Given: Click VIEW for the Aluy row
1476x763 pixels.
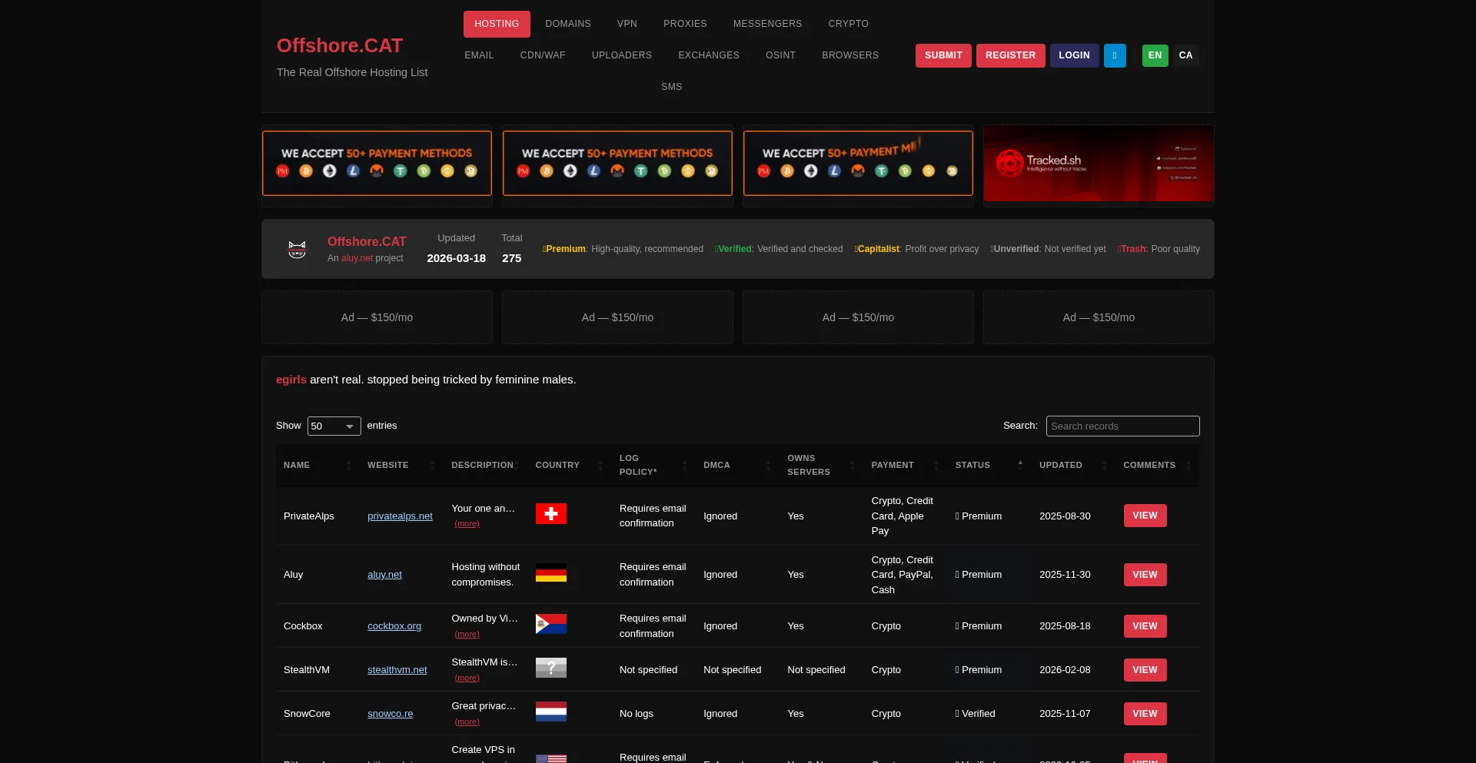Looking at the screenshot, I should coord(1145,575).
